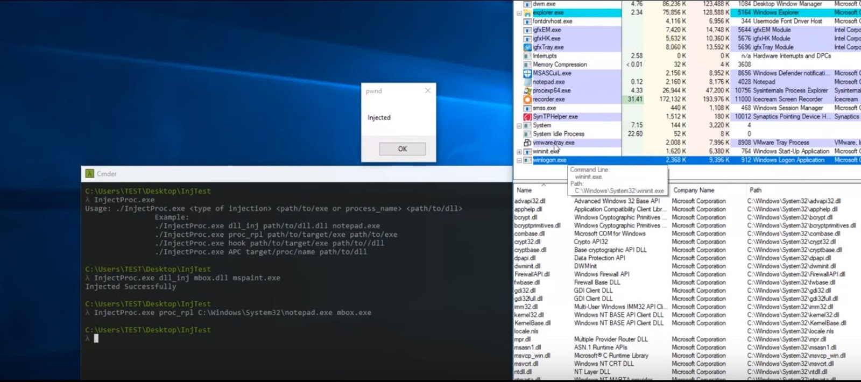Click path C:\Windows\System32\imm32.dll

[790, 307]
